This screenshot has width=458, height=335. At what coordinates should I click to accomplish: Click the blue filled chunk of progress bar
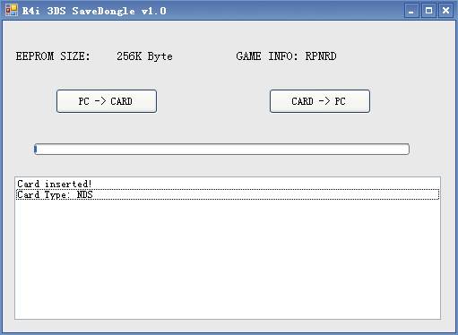pos(36,149)
